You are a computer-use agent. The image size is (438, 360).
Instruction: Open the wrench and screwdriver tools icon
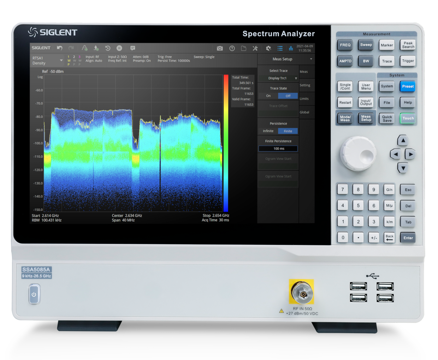(x=255, y=48)
